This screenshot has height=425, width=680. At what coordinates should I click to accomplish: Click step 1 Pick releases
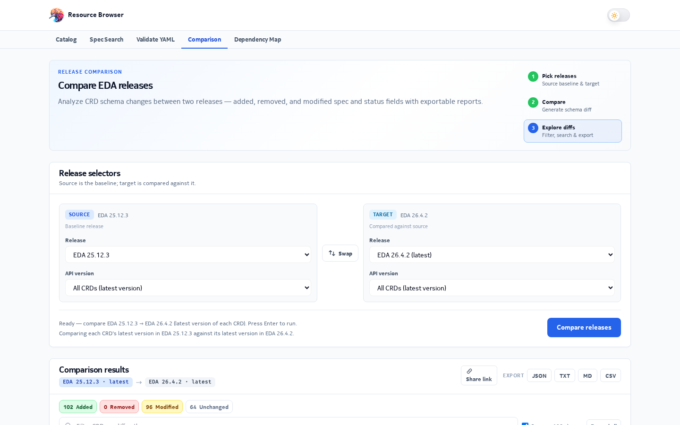coord(572,79)
